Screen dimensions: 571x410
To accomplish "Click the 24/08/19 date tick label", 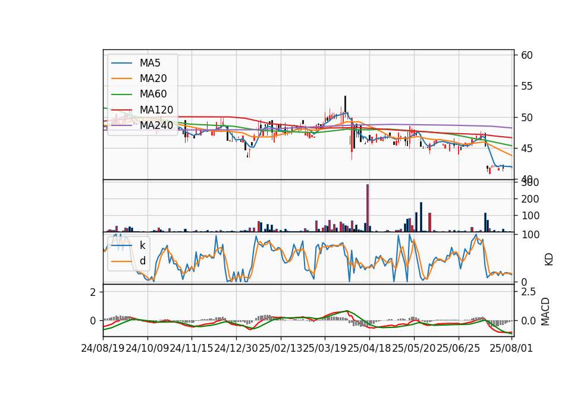I will point(103,349).
